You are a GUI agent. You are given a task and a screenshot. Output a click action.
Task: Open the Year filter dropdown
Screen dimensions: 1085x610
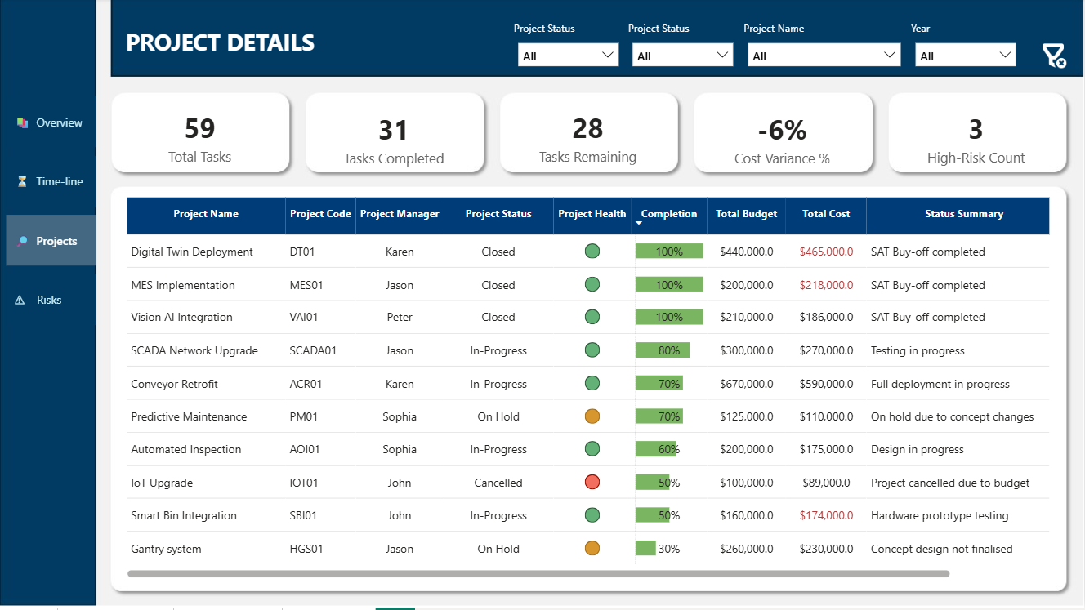click(x=965, y=56)
